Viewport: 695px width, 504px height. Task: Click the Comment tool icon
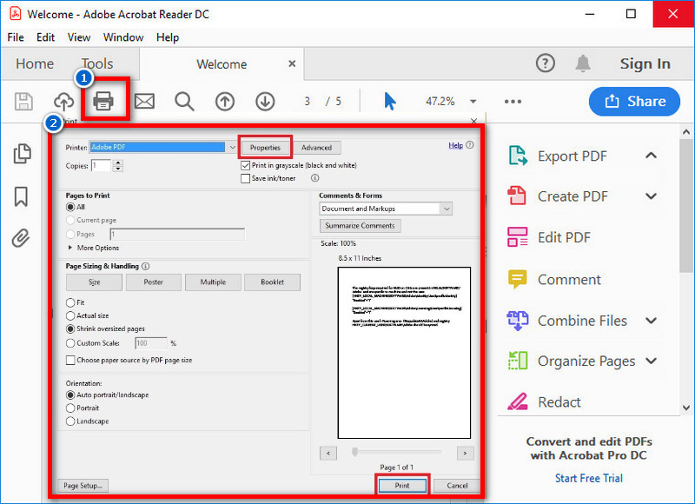(x=517, y=279)
